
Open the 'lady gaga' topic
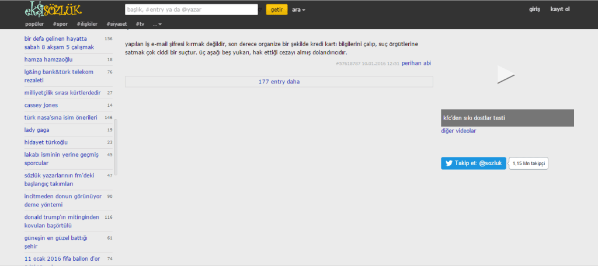point(37,129)
